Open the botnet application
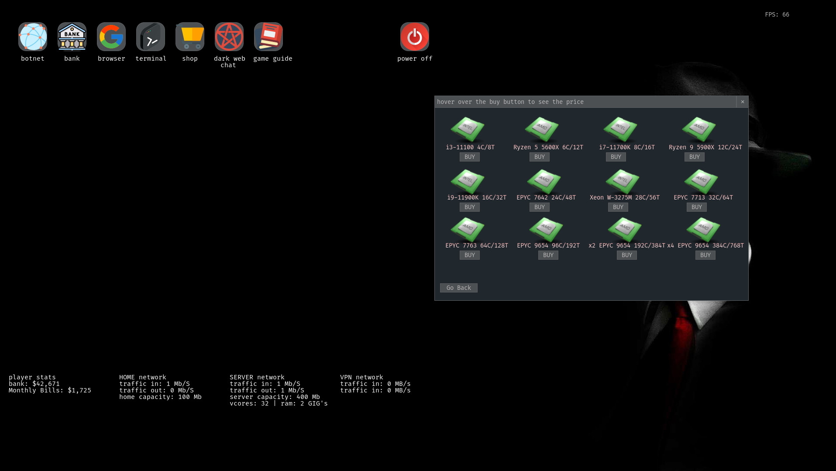 pyautogui.click(x=32, y=37)
